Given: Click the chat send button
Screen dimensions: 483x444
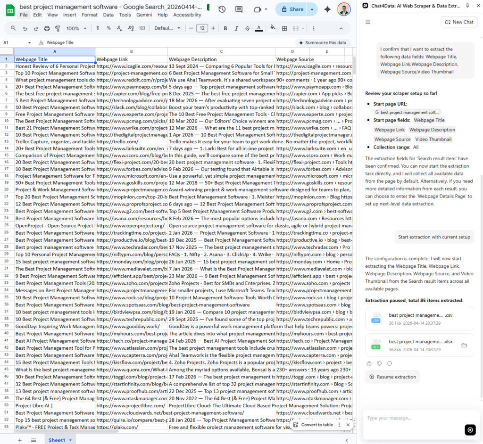Looking at the screenshot, I should click(470, 430).
